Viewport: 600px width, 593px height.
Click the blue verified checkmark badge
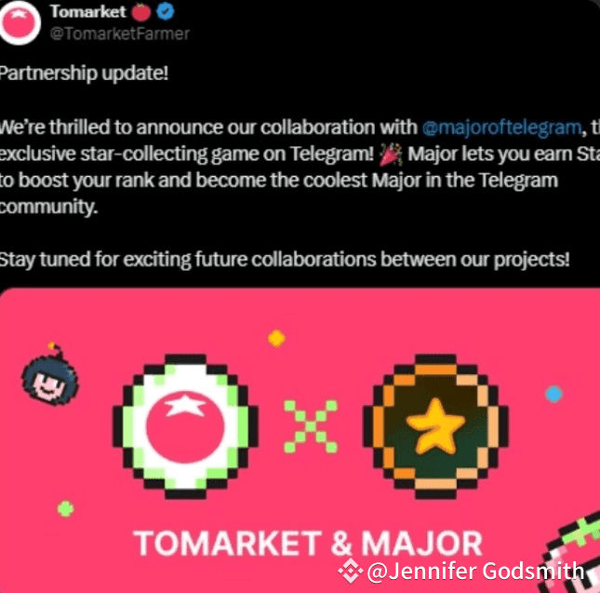[166, 11]
